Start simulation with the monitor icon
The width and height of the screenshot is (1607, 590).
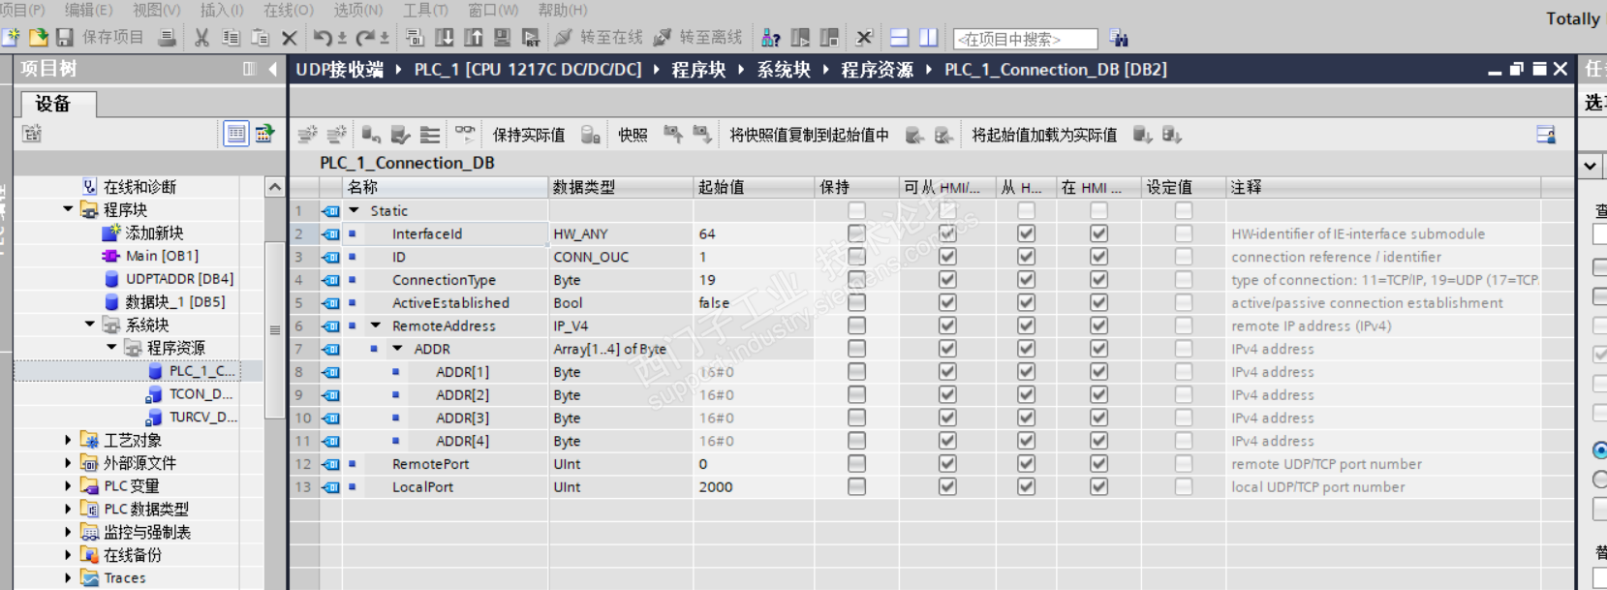502,38
